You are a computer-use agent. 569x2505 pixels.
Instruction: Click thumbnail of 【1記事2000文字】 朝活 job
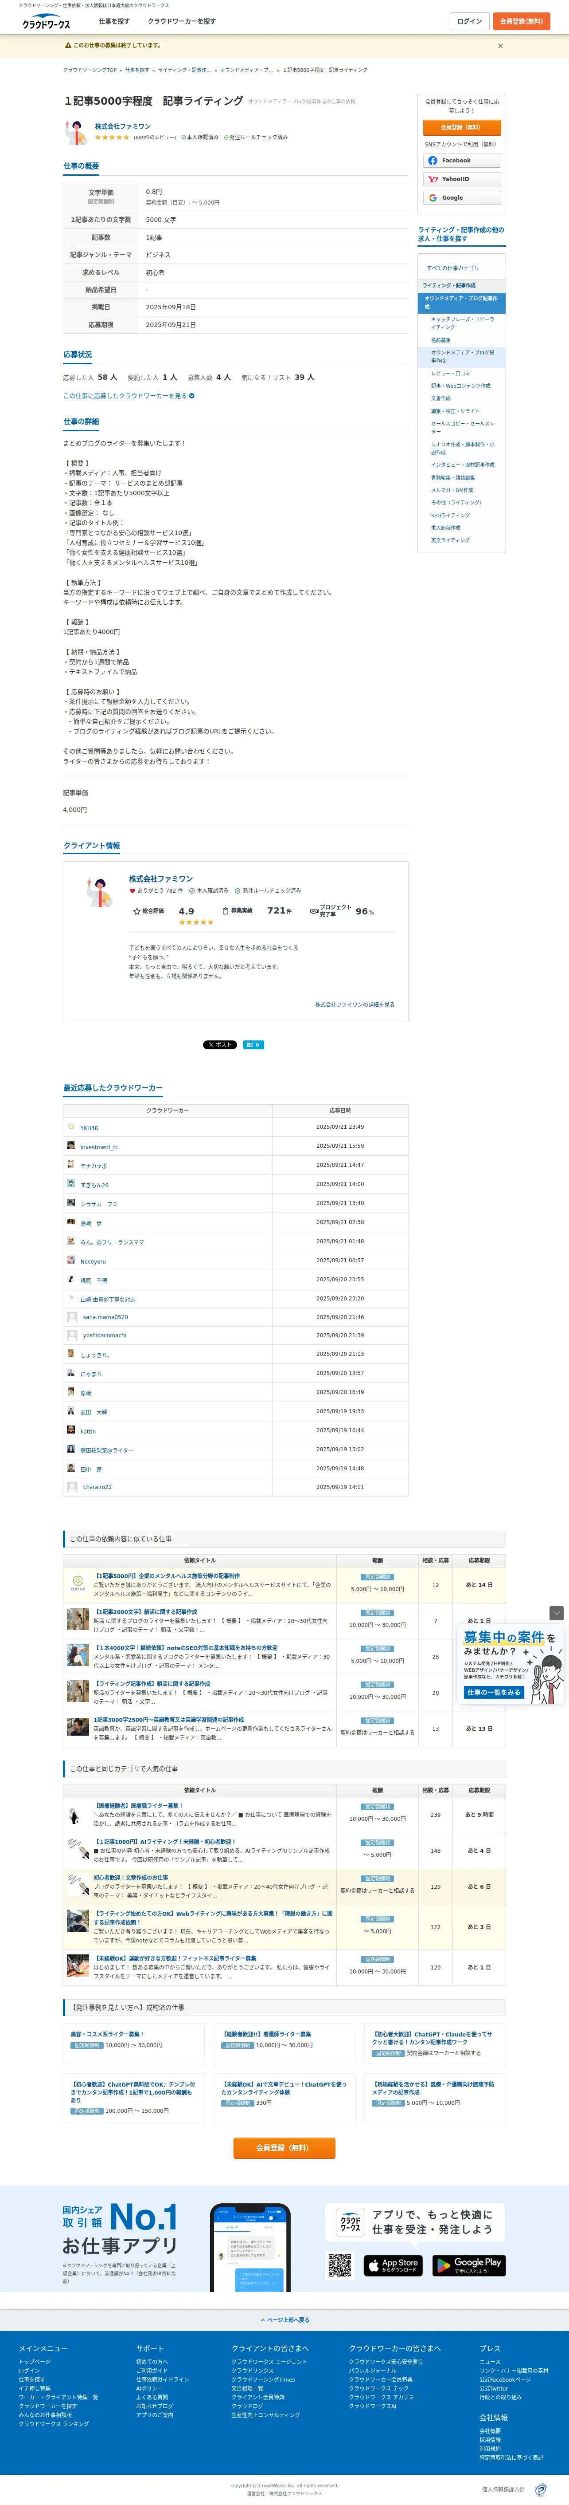[x=78, y=1619]
